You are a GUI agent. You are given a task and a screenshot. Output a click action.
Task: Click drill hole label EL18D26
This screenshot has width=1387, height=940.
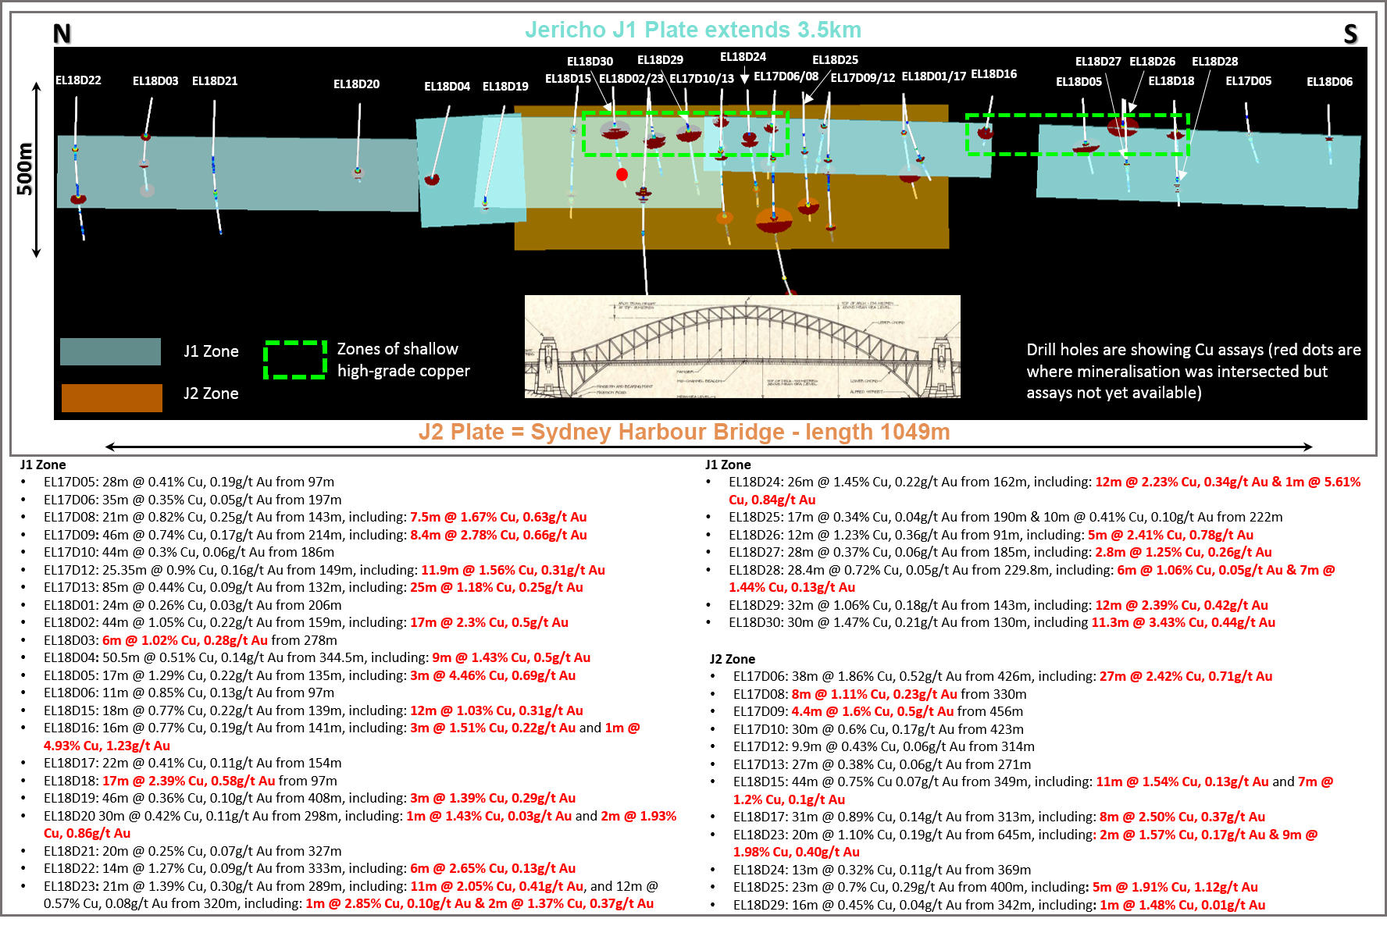click(1152, 61)
